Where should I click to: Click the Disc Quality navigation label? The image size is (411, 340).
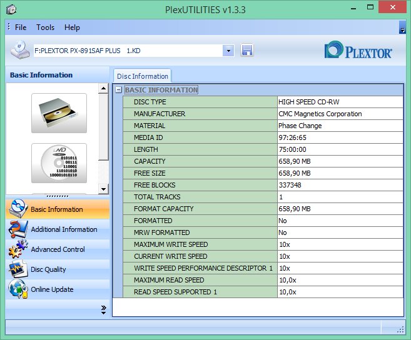(x=48, y=269)
